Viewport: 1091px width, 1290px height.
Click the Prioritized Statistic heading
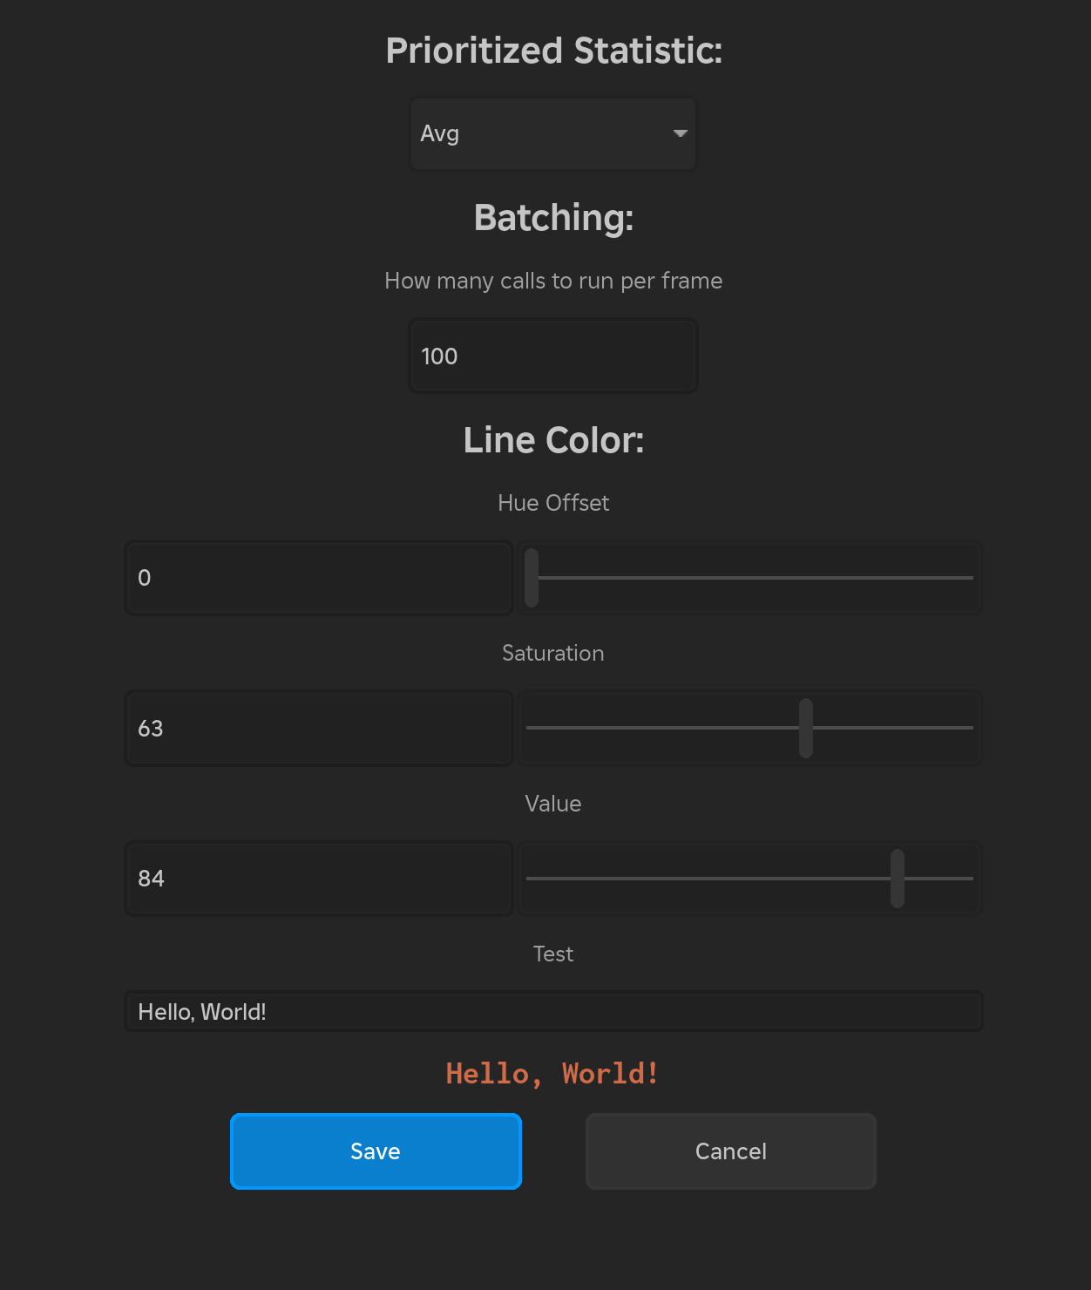553,51
